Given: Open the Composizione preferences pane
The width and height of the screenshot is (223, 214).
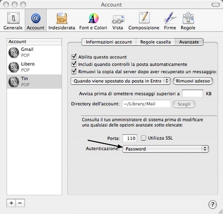Looking at the screenshot, I should [144, 21].
